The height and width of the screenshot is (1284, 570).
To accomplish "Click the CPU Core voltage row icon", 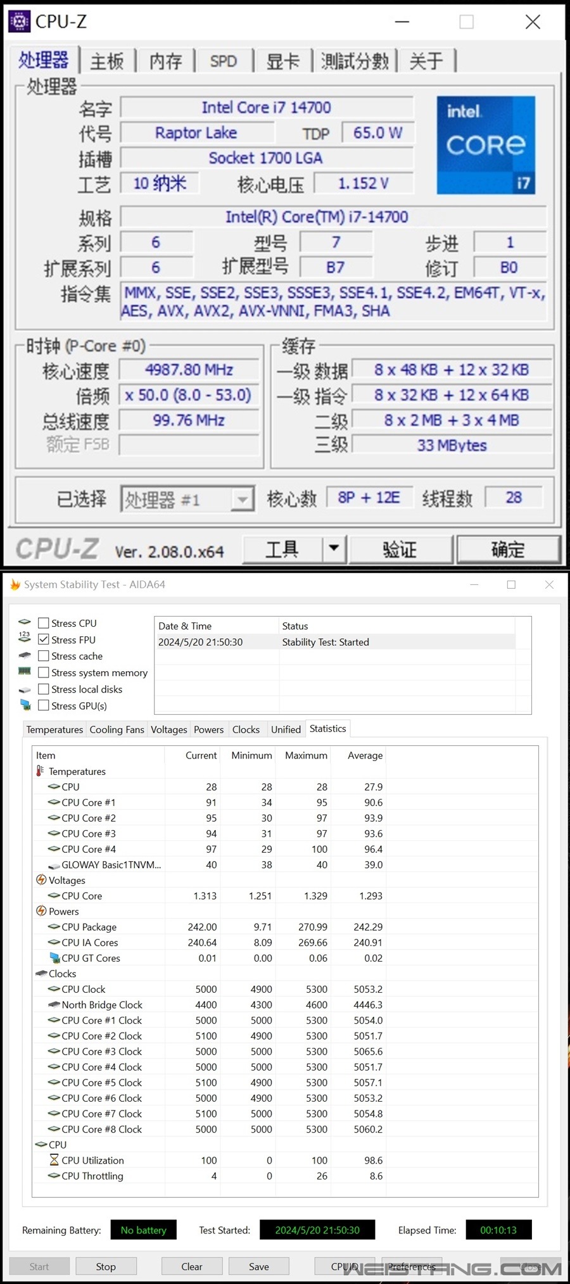I will (54, 895).
